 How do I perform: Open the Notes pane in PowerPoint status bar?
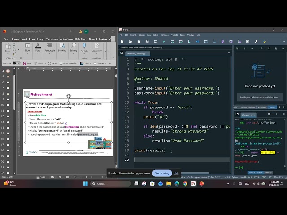click(41, 177)
